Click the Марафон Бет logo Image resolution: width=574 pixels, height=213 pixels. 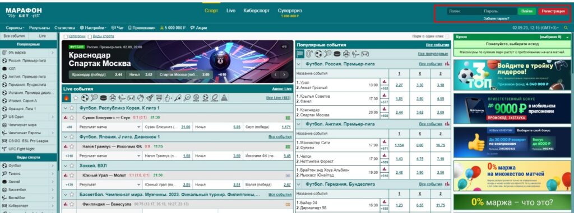pos(24,12)
